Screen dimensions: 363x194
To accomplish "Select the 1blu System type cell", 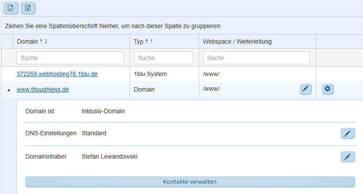I will 150,74.
